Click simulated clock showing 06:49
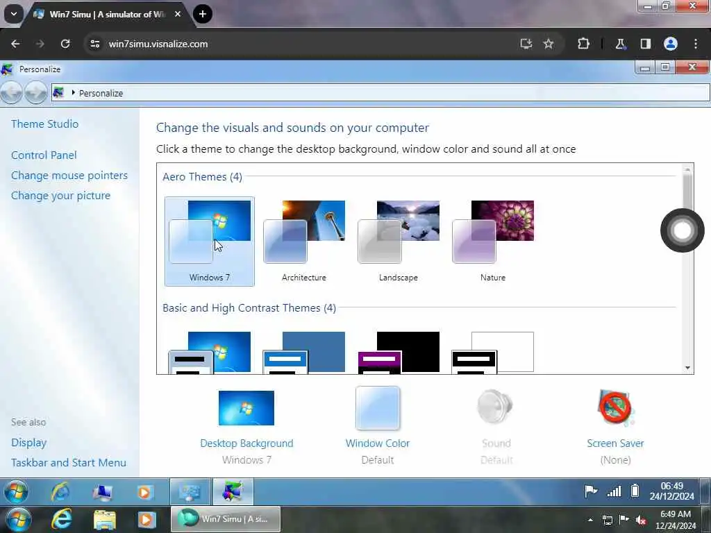The image size is (711, 533). click(x=672, y=491)
